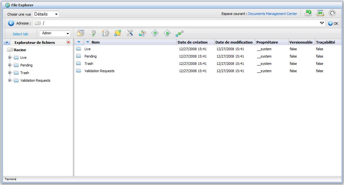Click the yellow square with nodes icon
This screenshot has width=344, height=185.
pos(118,33)
